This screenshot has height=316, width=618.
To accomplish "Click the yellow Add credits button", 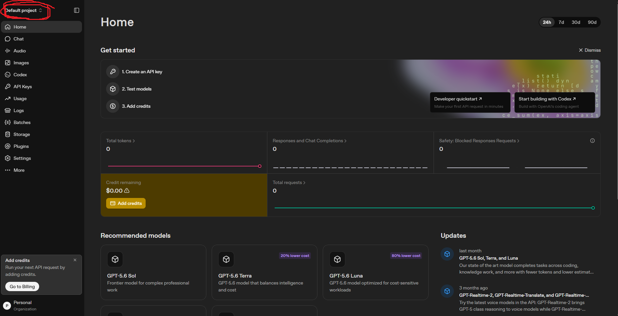I will pyautogui.click(x=126, y=203).
